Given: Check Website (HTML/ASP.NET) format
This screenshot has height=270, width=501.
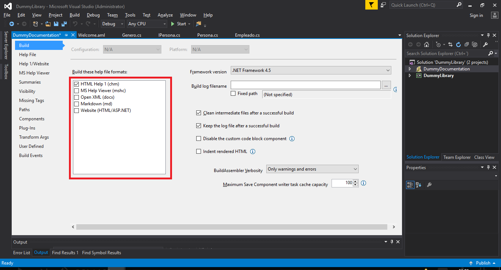Looking at the screenshot, I should pyautogui.click(x=77, y=110).
